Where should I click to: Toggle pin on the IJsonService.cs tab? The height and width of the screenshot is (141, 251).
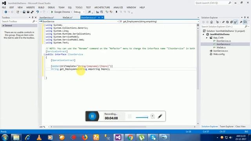coord(99,17)
